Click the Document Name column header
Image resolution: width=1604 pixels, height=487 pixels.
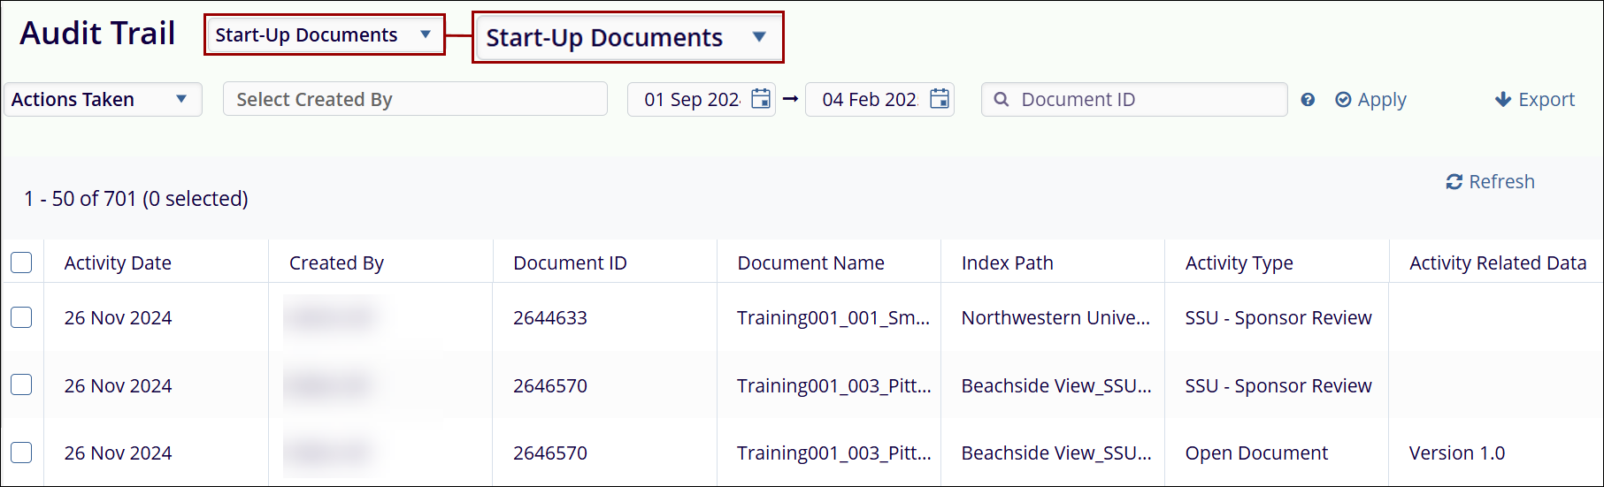click(810, 263)
